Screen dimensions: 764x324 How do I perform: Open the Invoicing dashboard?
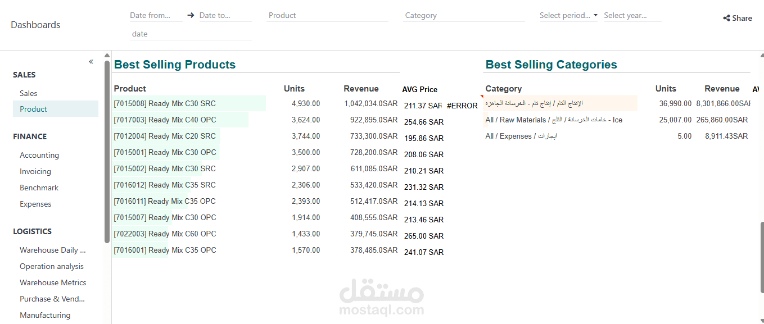click(x=35, y=171)
